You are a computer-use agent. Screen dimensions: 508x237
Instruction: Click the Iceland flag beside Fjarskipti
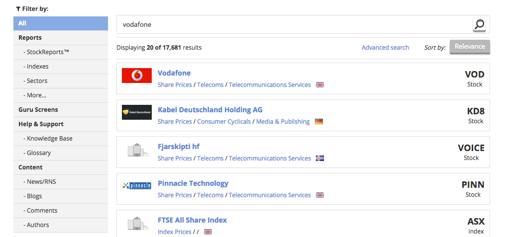pos(320,158)
